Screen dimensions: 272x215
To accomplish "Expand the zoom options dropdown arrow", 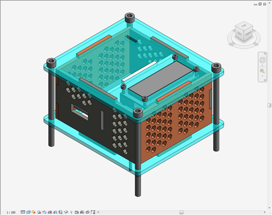I will [x=262, y=76].
